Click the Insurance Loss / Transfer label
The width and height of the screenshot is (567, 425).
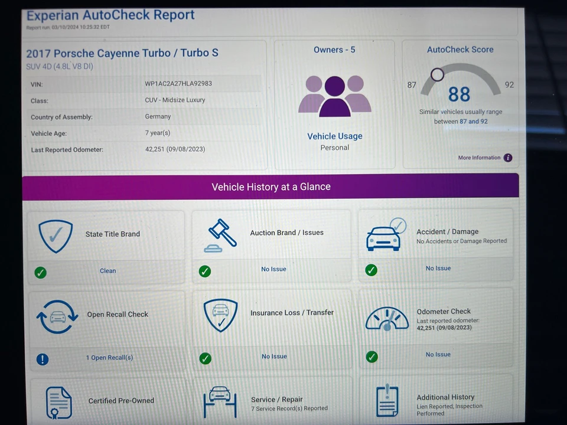tap(292, 313)
